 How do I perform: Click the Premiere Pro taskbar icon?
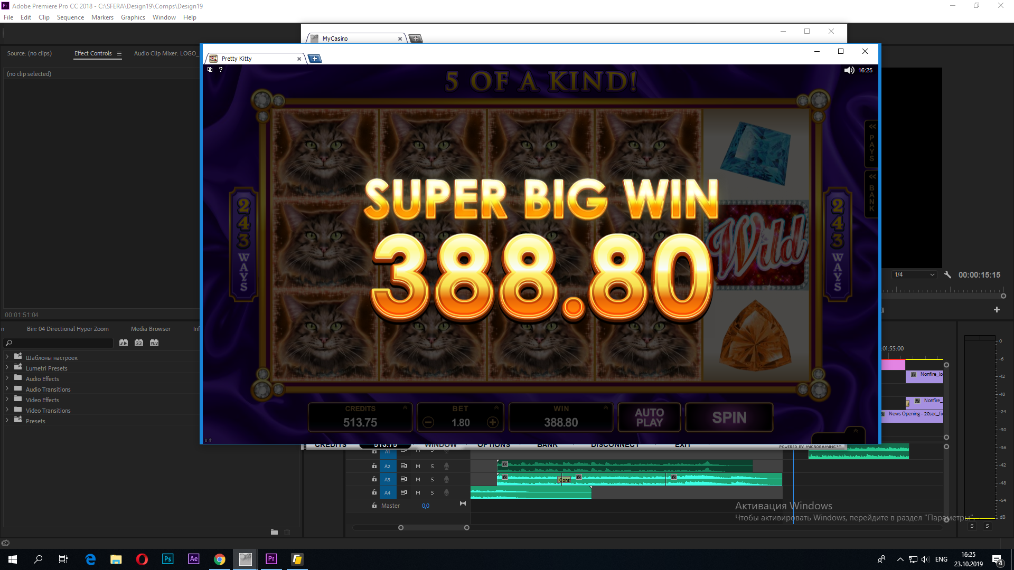tap(271, 559)
